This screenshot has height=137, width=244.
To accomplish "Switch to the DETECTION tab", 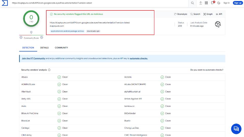I will tap(28, 48).
